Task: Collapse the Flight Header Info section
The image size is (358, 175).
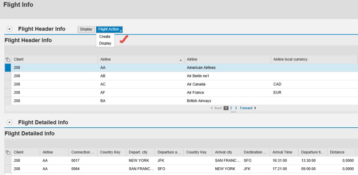Action: [9, 29]
